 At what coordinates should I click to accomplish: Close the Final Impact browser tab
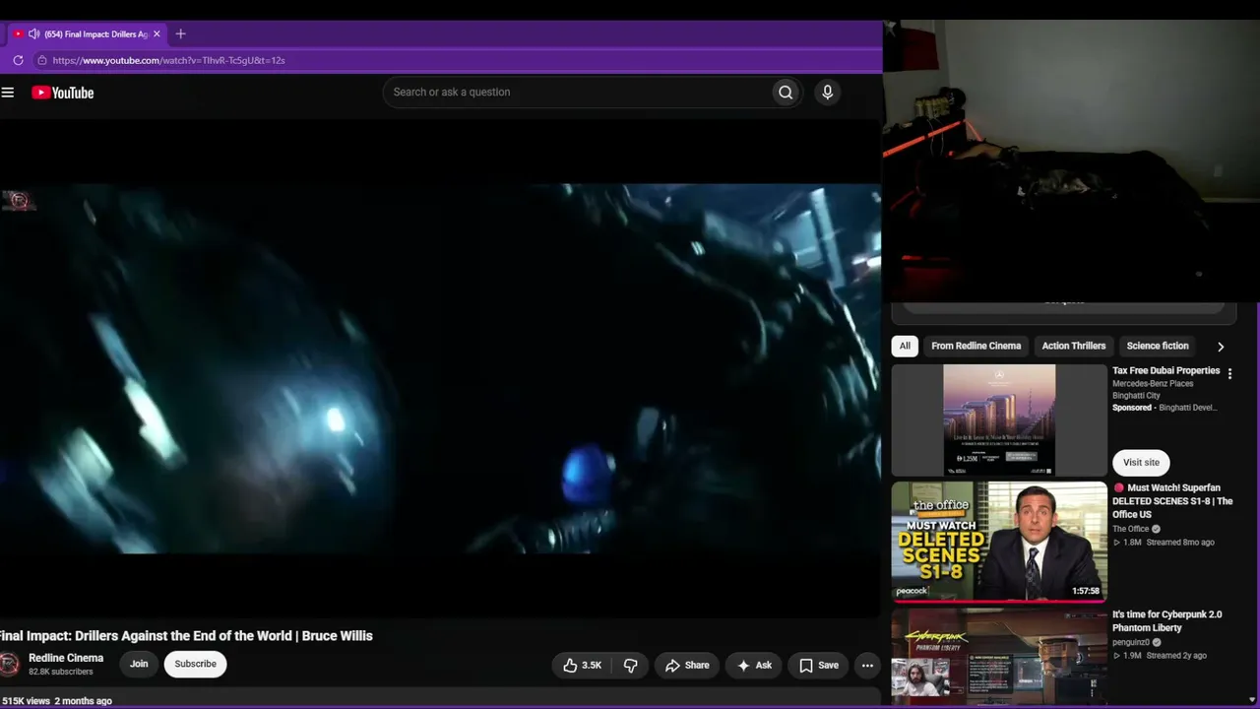point(157,33)
